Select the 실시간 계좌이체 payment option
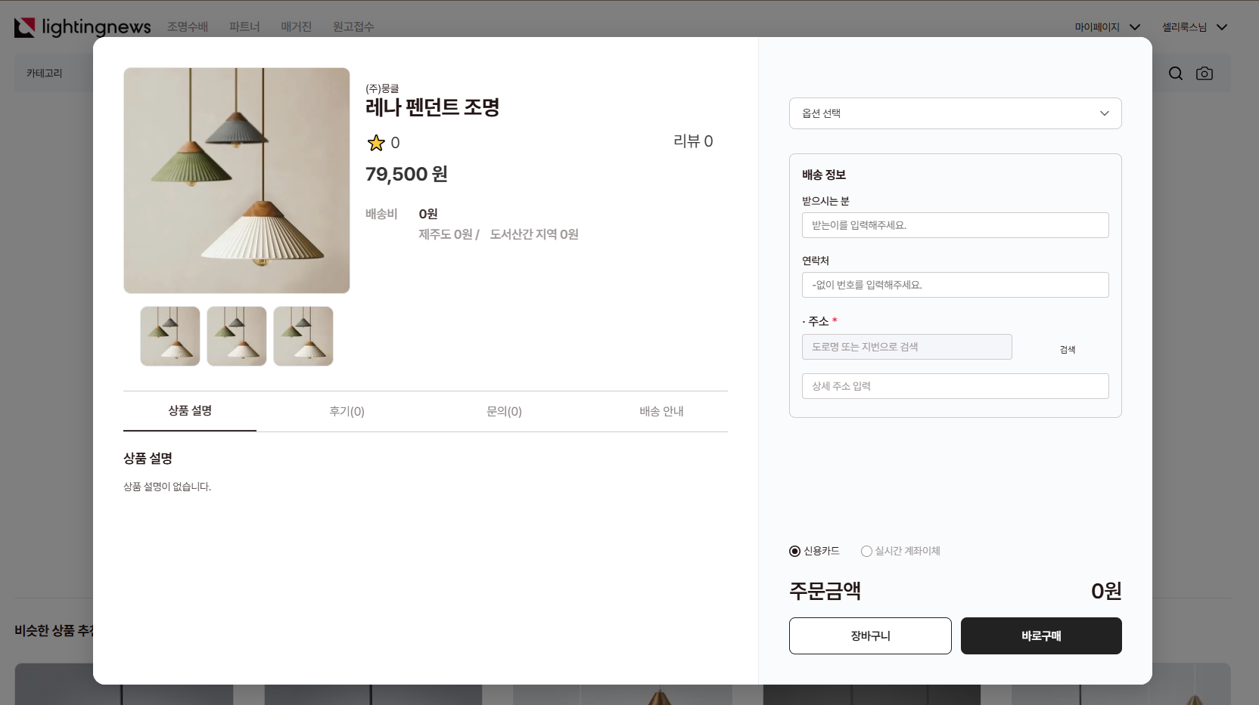This screenshot has height=705, width=1259. tap(866, 552)
